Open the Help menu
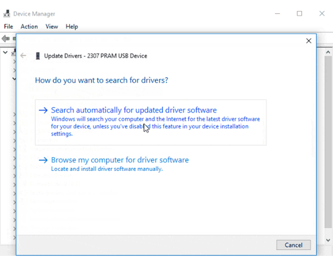333x263 pixels. point(72,27)
